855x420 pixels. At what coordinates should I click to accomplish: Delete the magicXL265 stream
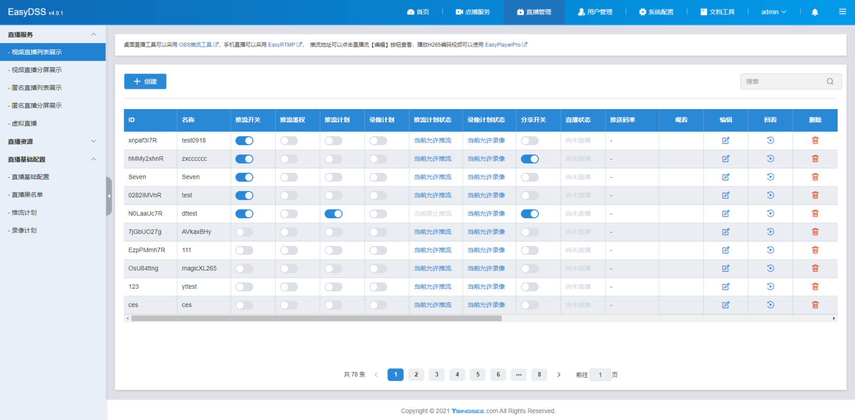(x=815, y=268)
